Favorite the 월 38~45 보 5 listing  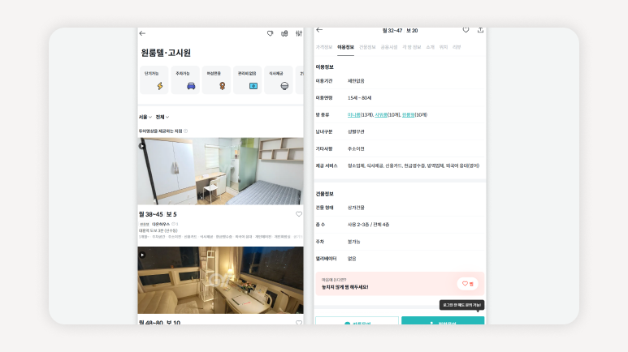pos(299,214)
